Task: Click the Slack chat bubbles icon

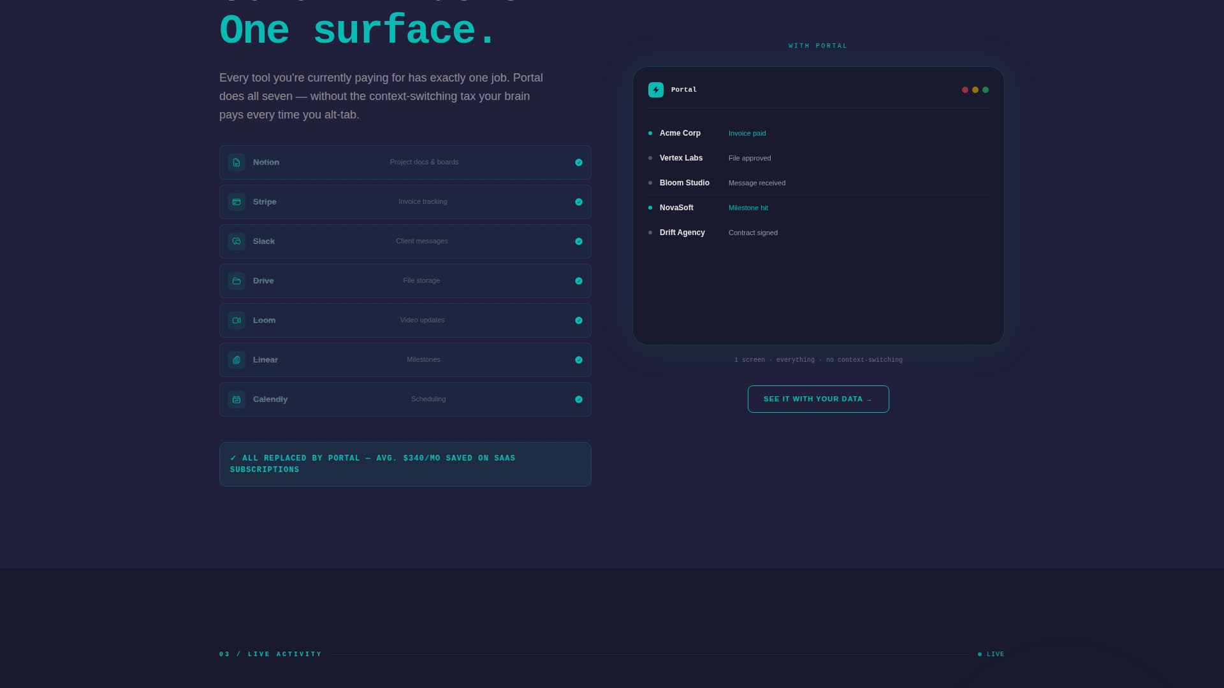Action: click(237, 241)
